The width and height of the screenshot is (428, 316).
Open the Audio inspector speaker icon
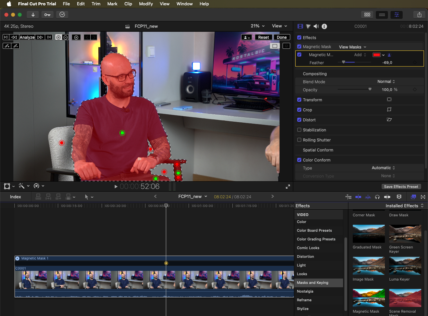coord(316,26)
